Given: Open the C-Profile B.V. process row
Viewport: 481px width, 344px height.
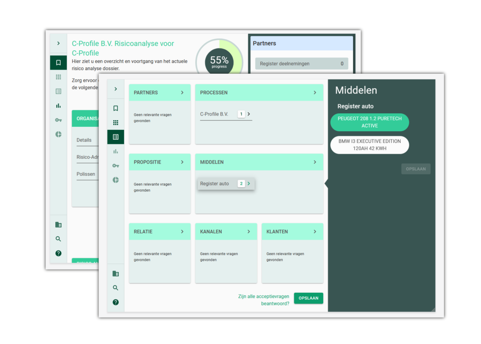Looking at the screenshot, I should tap(226, 114).
